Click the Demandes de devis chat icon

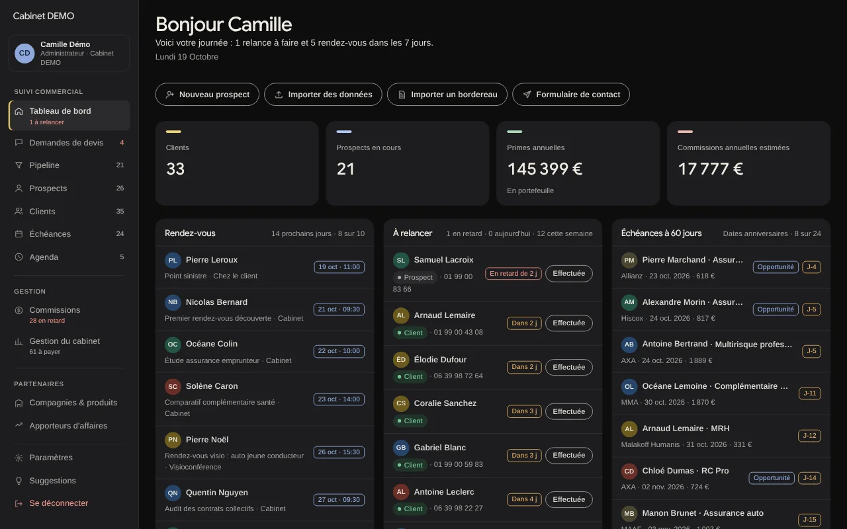(19, 142)
